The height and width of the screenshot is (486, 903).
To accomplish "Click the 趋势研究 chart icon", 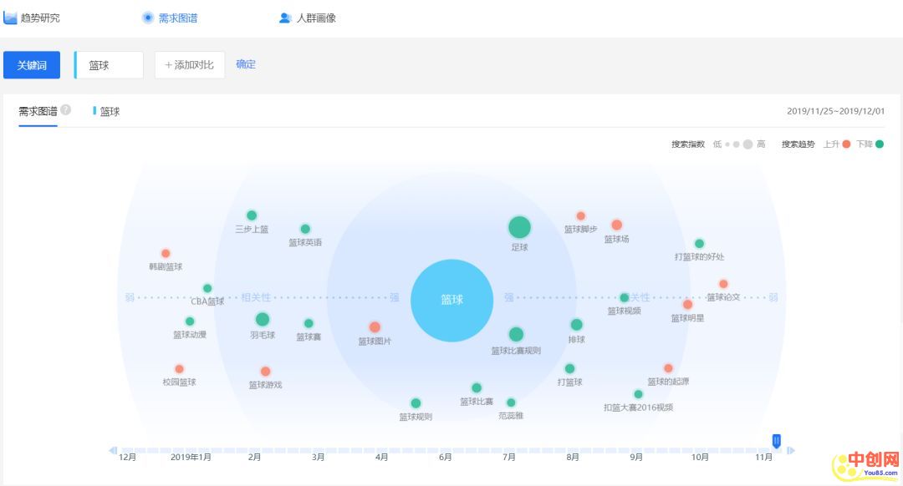I will (10, 18).
